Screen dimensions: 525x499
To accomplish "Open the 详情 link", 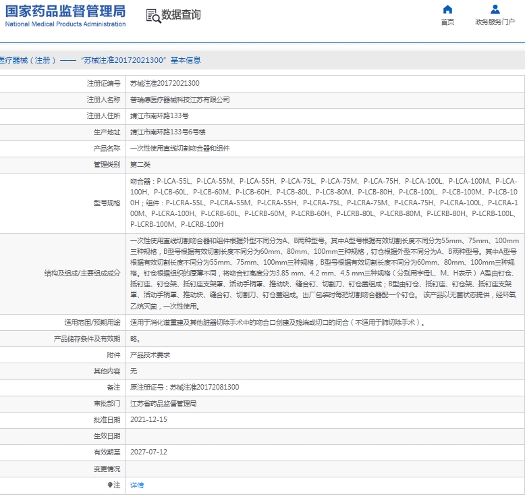I will coord(137,485).
